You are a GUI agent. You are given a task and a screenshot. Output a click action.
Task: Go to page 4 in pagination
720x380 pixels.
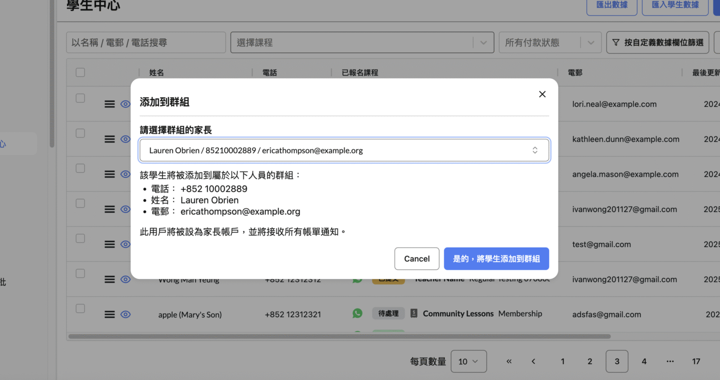(644, 361)
